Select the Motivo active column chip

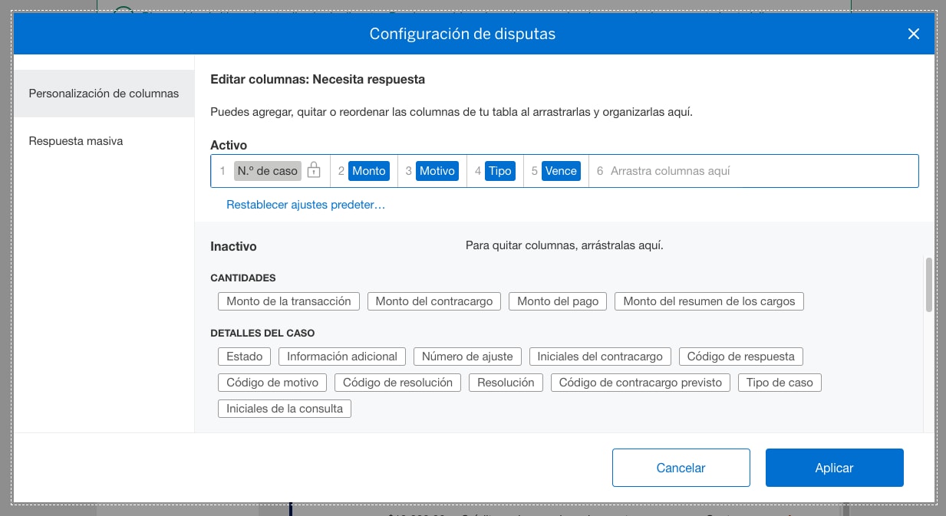[x=437, y=170]
